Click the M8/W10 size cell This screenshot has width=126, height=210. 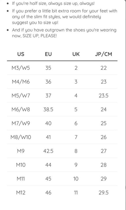coord(21,137)
